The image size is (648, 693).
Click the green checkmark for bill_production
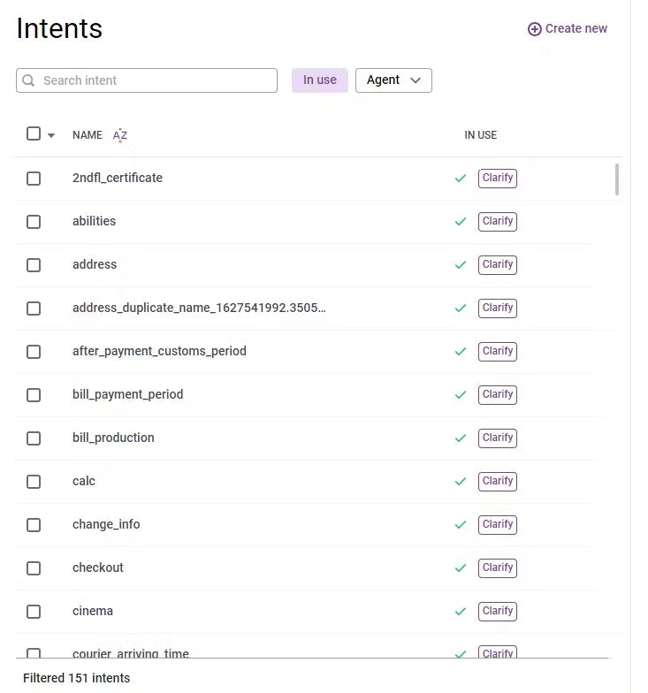pos(460,438)
